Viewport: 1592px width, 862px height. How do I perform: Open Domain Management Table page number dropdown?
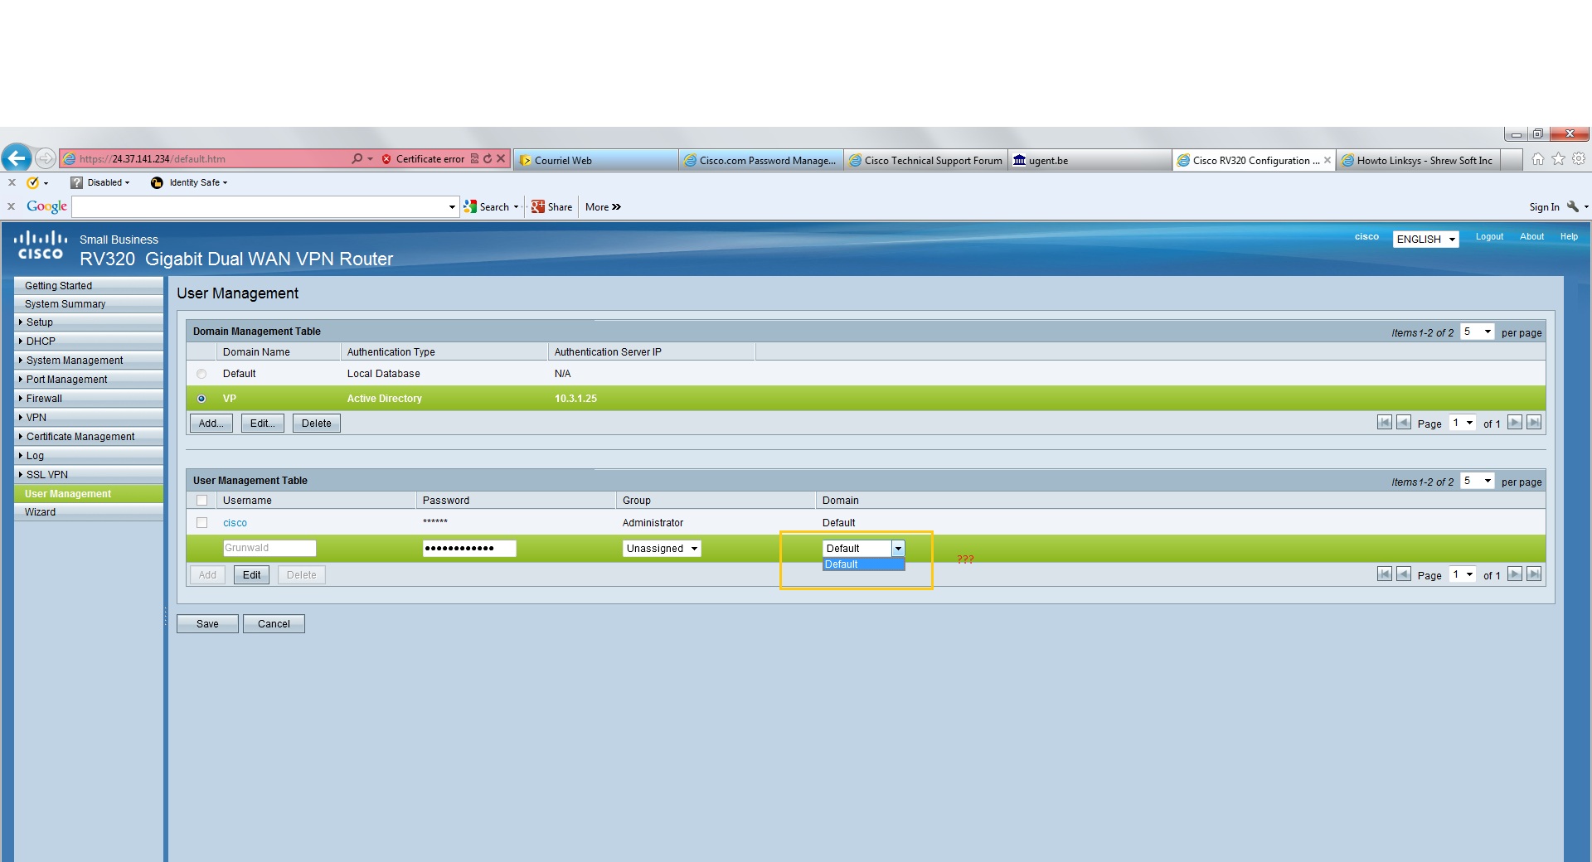tap(1463, 423)
